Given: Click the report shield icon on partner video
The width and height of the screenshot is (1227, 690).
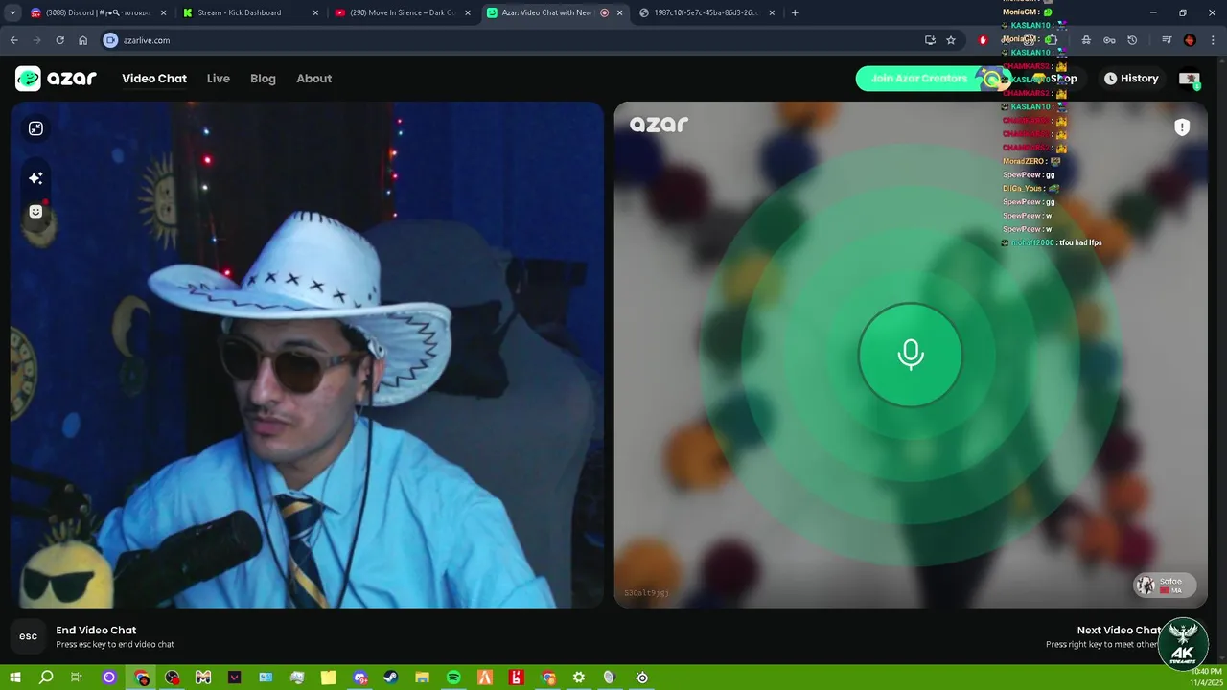Looking at the screenshot, I should (x=1182, y=127).
